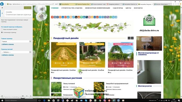The height and width of the screenshot is (102, 182).
Task: Launch Edge from the taskbar
Action: tap(44, 101)
